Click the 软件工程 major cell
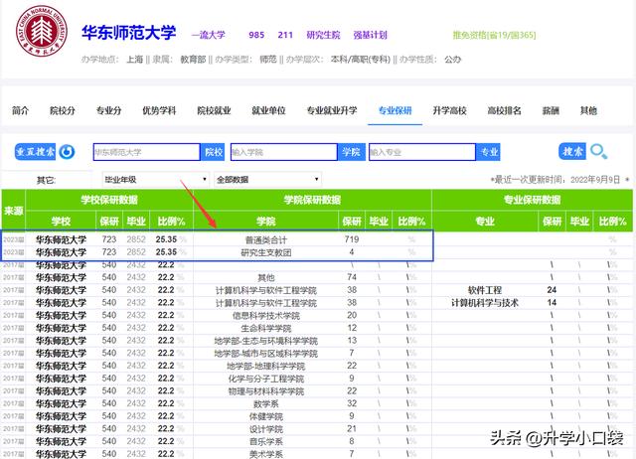636x459 pixels. (x=485, y=290)
